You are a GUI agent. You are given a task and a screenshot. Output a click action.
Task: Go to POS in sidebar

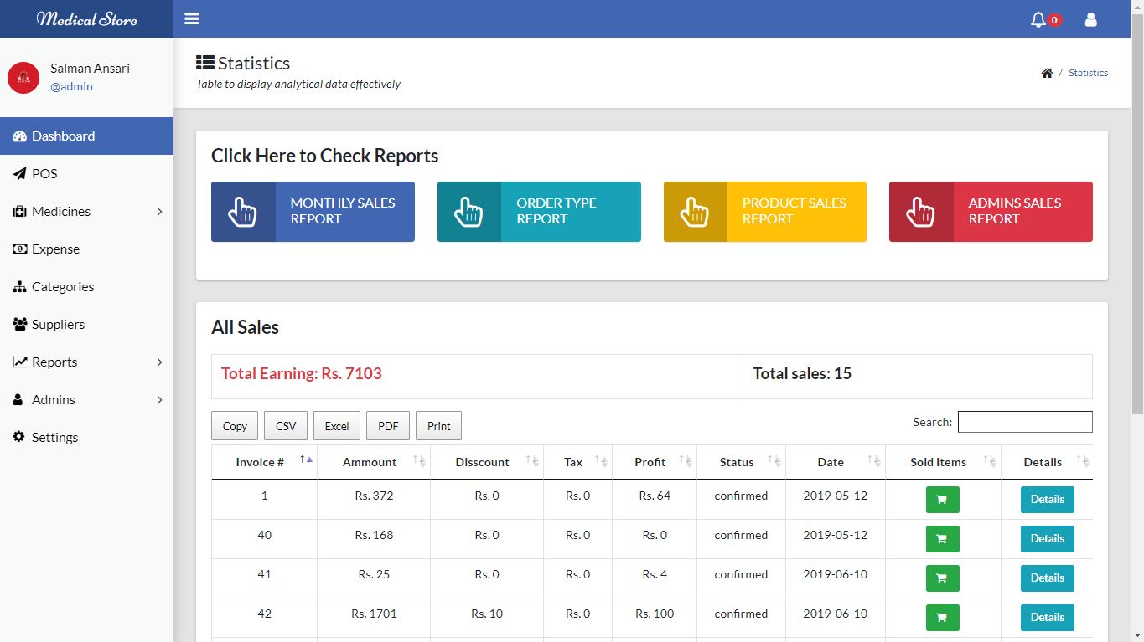pos(44,174)
